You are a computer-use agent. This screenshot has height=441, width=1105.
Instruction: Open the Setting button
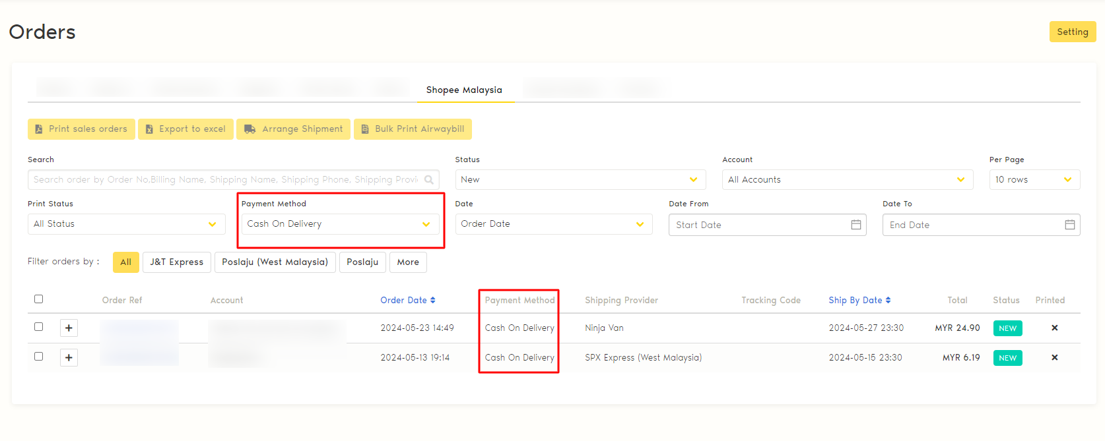[1072, 32]
